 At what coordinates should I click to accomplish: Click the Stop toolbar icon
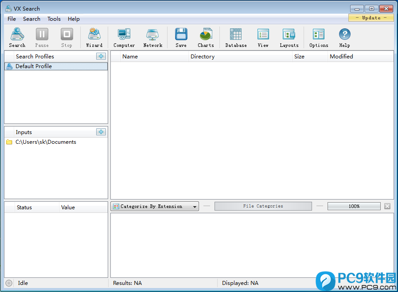[x=67, y=38]
